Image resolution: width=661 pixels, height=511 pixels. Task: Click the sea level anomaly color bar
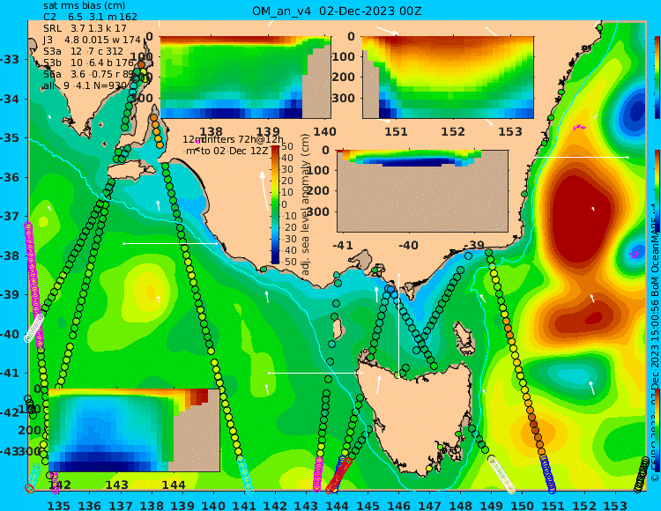coord(275,204)
